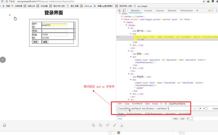Click the 用户名 username input field
This screenshot has height=135, width=218.
tap(55, 25)
